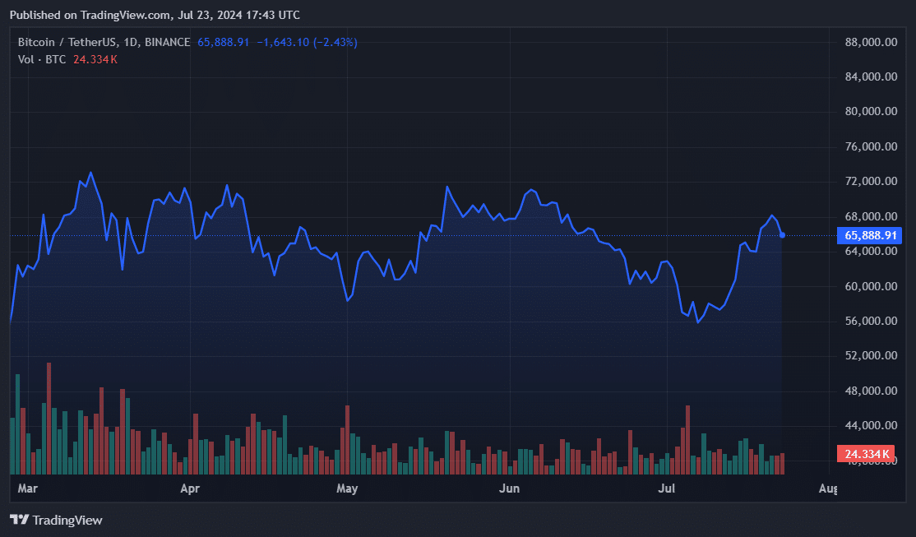The width and height of the screenshot is (916, 537).
Task: Click the Apr label on the time axis
Action: (190, 488)
